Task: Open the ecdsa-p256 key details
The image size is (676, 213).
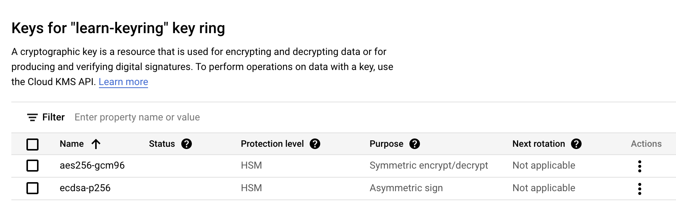Action: click(85, 188)
